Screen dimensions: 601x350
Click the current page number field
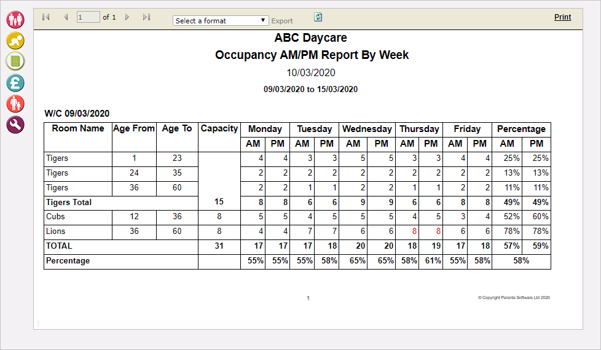click(x=88, y=17)
